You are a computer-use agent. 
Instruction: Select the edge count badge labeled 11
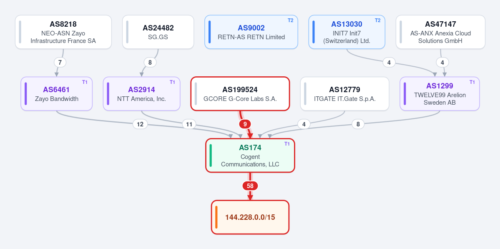(x=189, y=124)
